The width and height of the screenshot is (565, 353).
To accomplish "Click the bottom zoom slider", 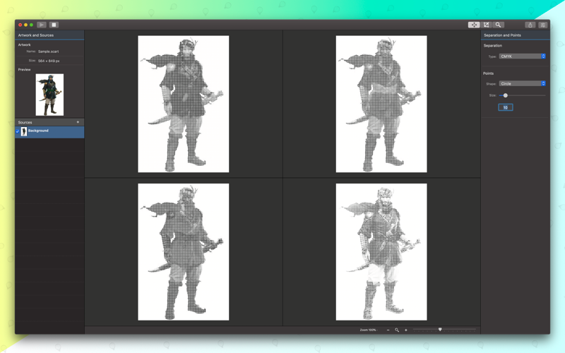I will [x=444, y=330].
